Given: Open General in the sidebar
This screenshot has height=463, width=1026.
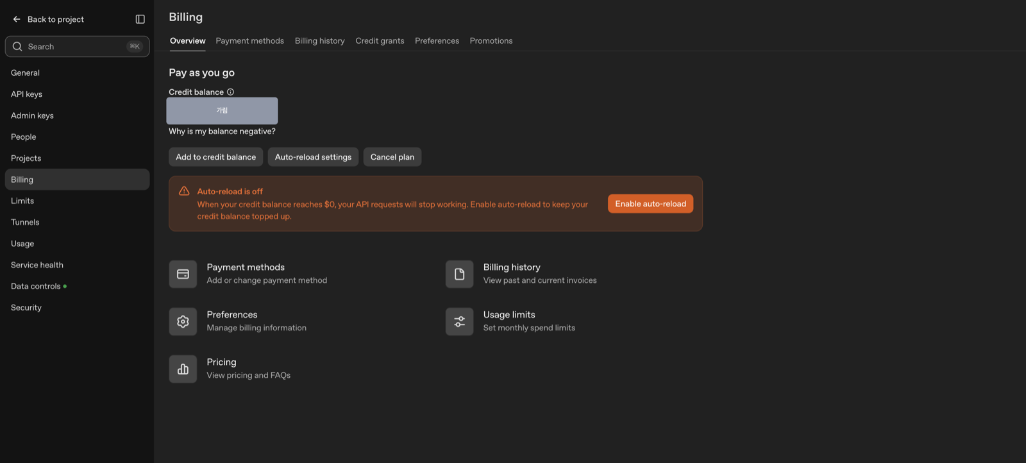Looking at the screenshot, I should coord(77,72).
